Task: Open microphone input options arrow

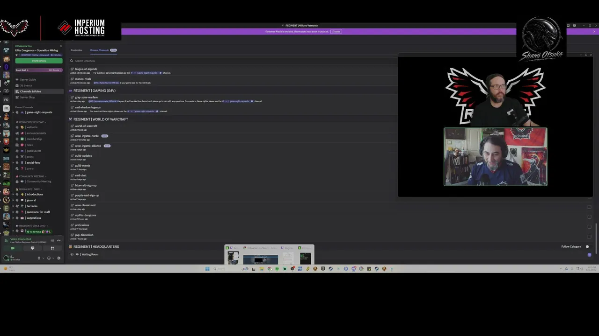Action: click(44, 258)
